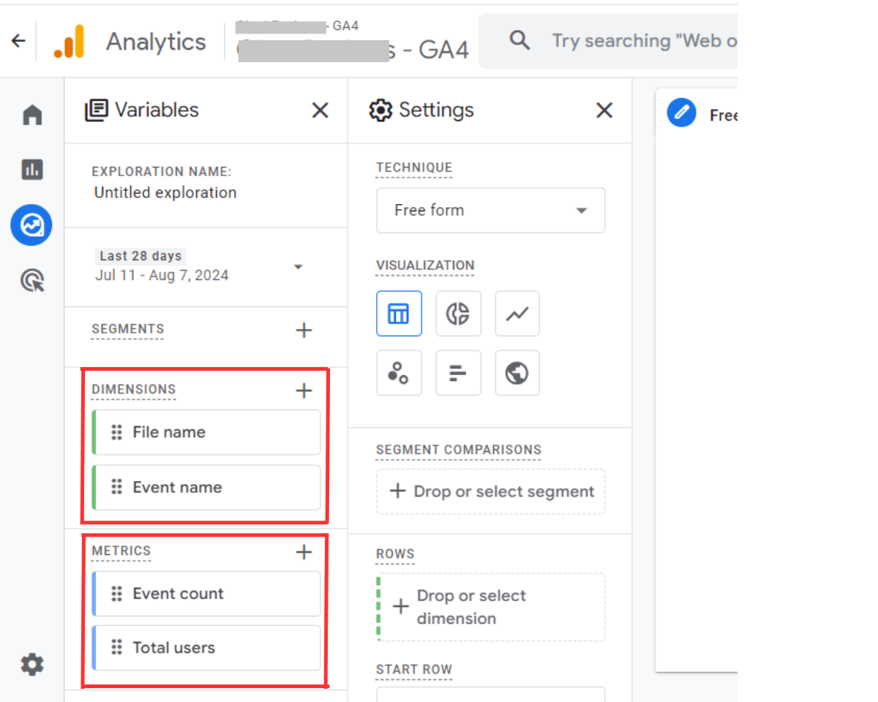878x702 pixels.
Task: Select the Event name dimension chip
Action: (x=206, y=487)
